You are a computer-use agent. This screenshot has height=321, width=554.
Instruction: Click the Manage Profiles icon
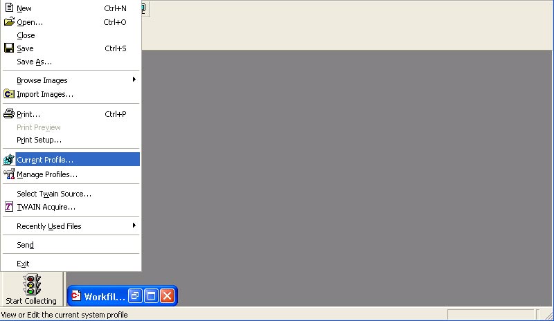pos(9,174)
